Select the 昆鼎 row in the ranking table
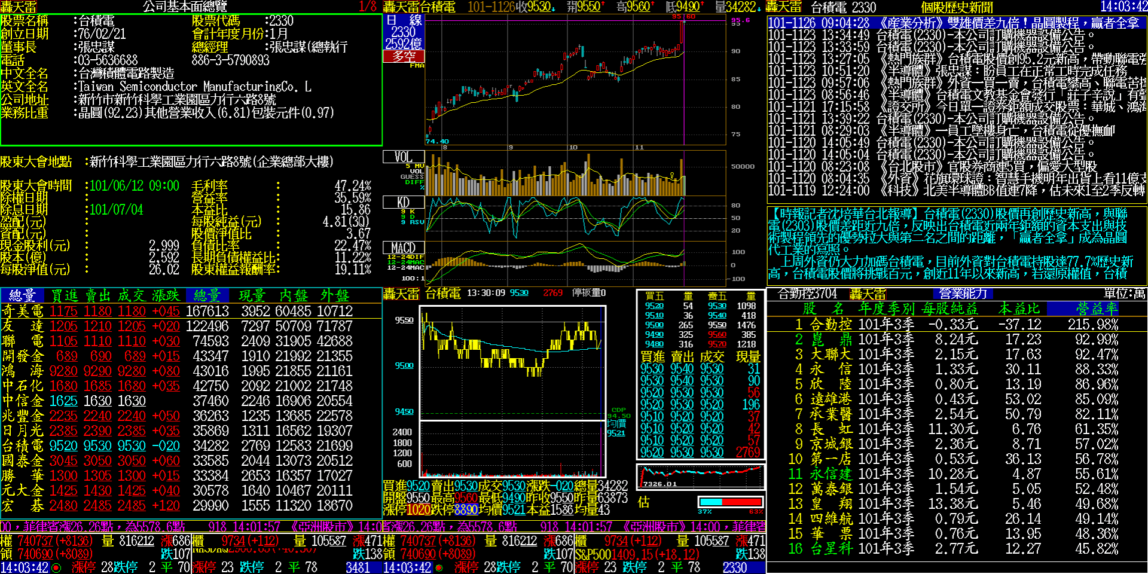Viewport: 1148px width, 574px height. click(x=957, y=339)
